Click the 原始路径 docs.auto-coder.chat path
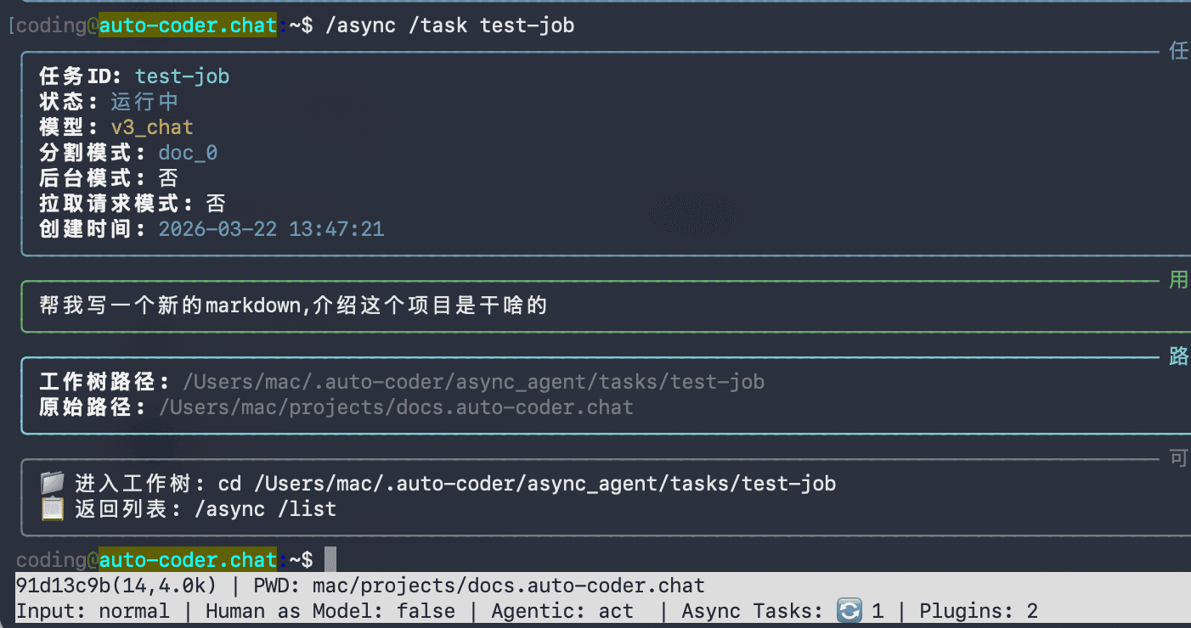 pyautogui.click(x=396, y=407)
